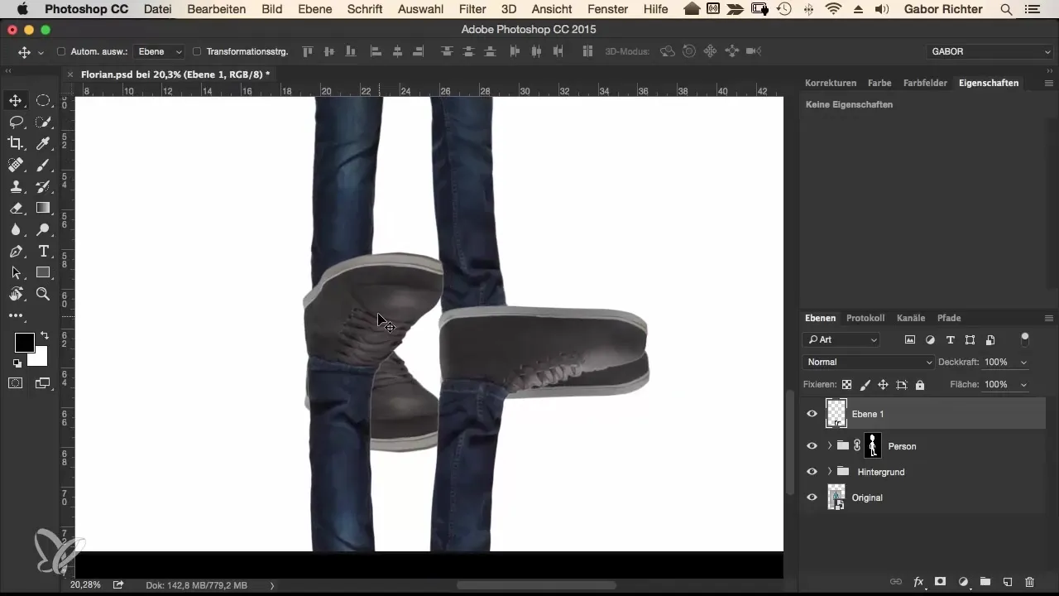
Task: Toggle lock all
Action: (920, 385)
